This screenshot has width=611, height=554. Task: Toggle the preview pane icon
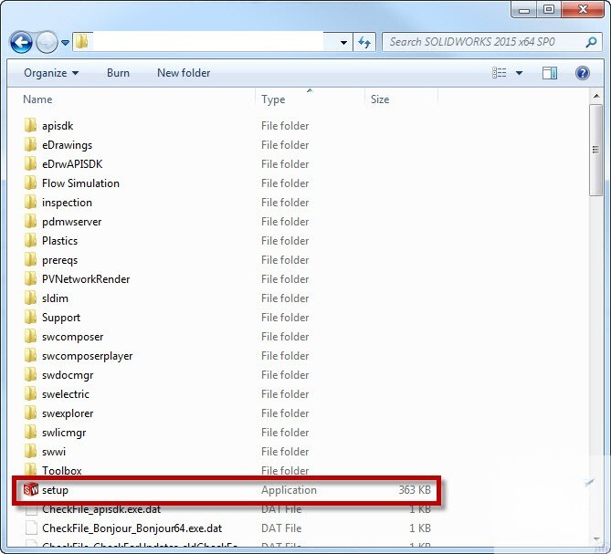click(x=550, y=73)
